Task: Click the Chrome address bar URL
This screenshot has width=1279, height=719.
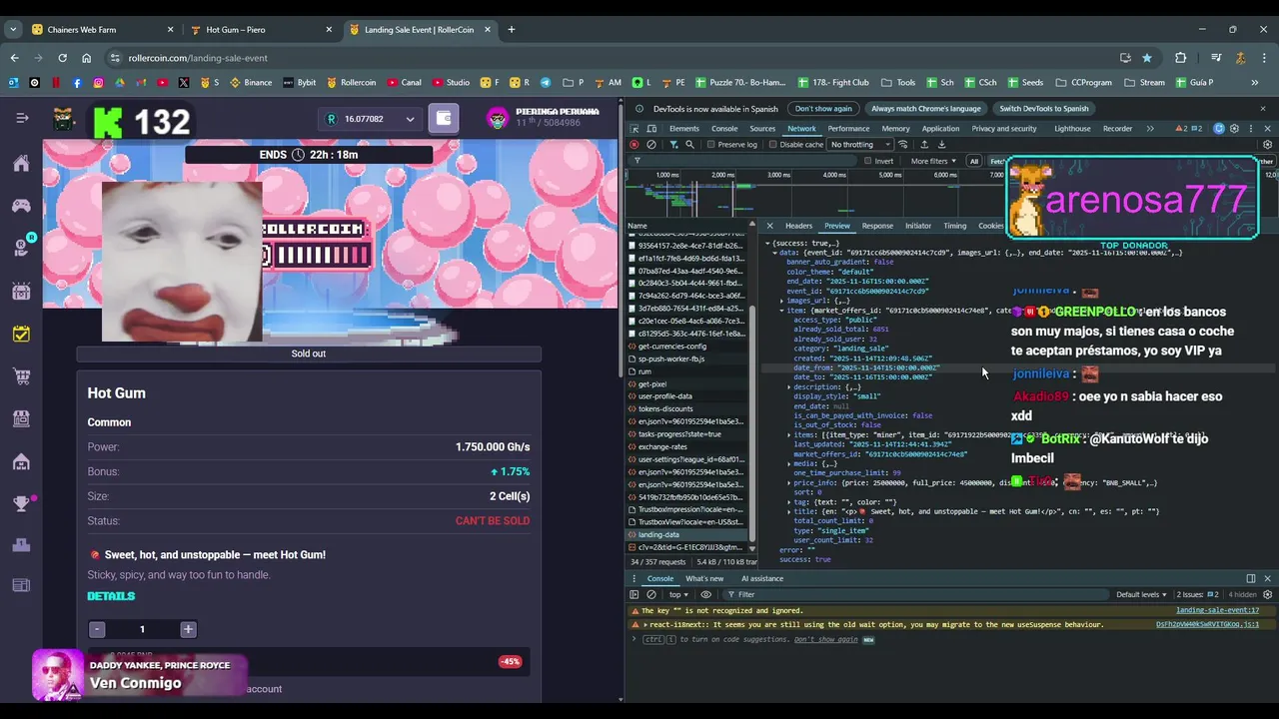Action: [x=198, y=58]
